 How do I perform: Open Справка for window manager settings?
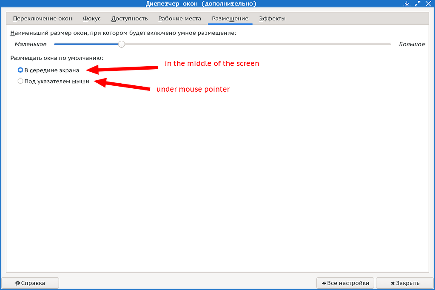tap(29, 283)
